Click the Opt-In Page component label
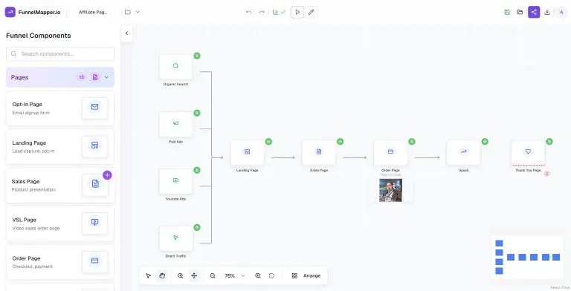Image resolution: width=571 pixels, height=291 pixels. click(28, 105)
